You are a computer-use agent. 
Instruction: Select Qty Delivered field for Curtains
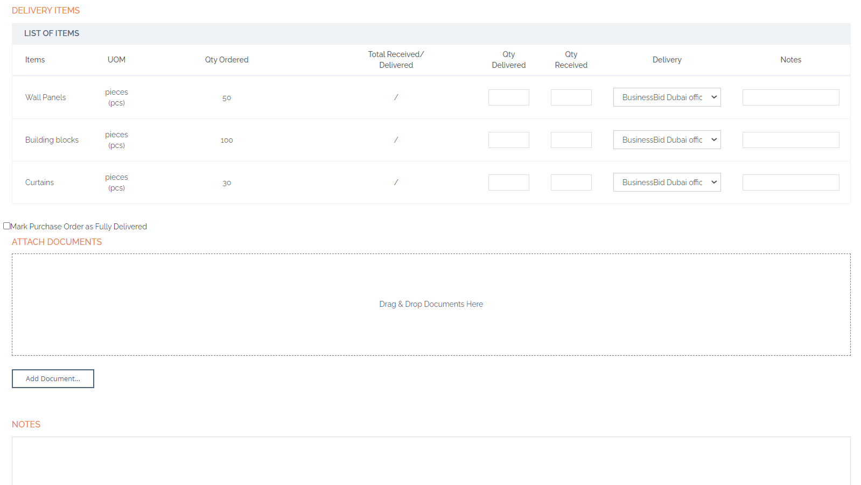(x=508, y=182)
